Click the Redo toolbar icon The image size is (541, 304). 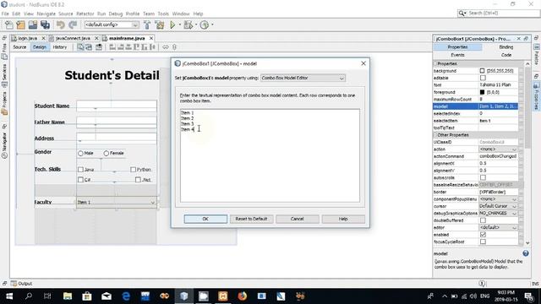[73, 24]
